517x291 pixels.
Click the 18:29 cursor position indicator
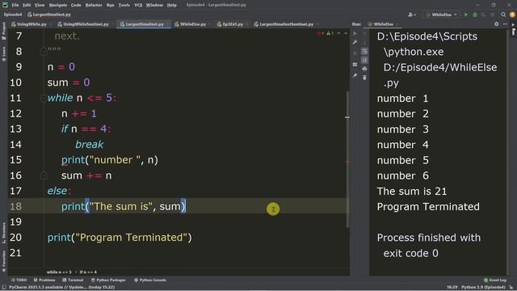point(452,288)
